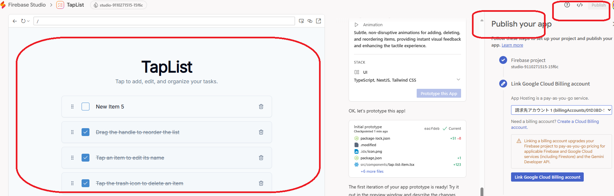Click the New Item 5 label to edit
The width and height of the screenshot is (614, 196).
click(x=110, y=107)
